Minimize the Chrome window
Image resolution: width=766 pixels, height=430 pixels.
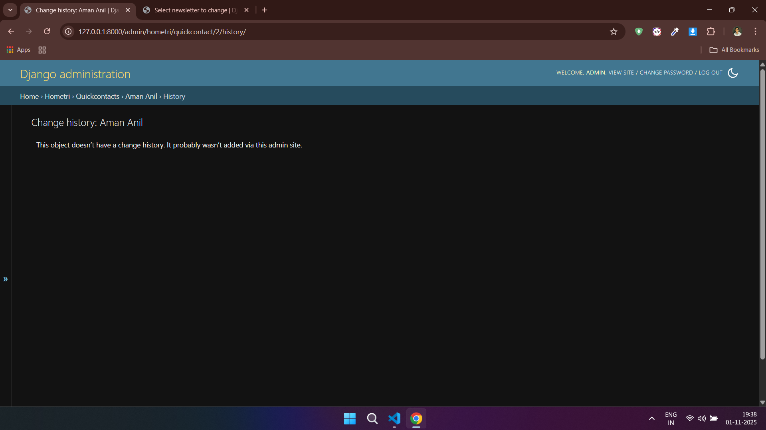(709, 10)
